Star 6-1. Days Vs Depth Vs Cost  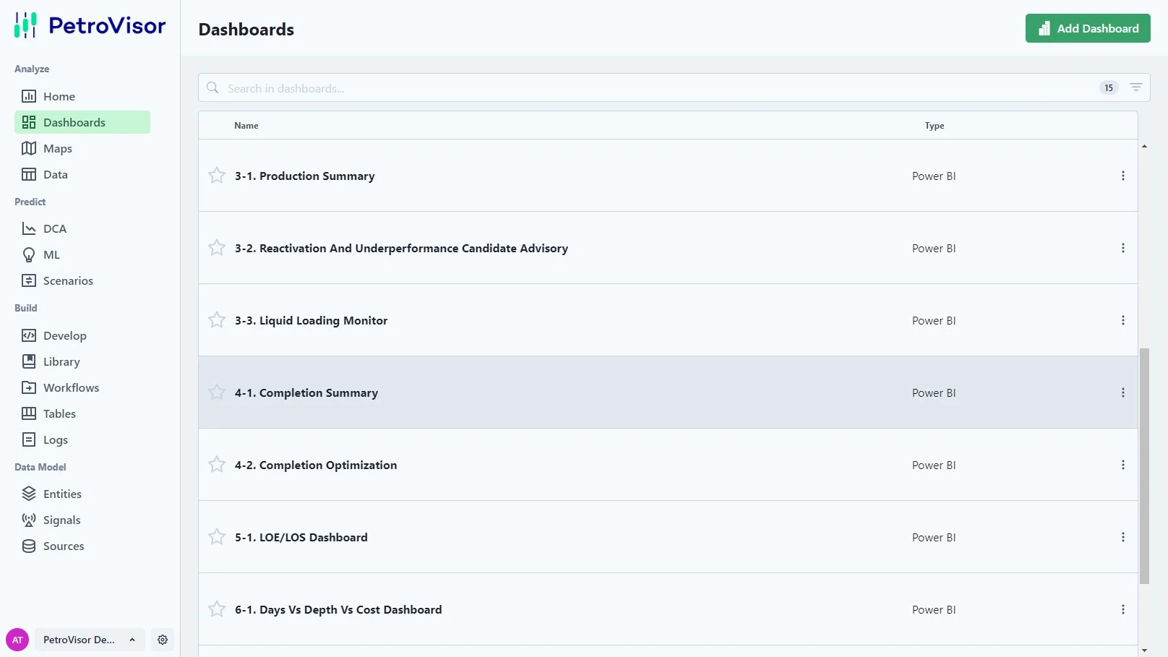click(217, 609)
